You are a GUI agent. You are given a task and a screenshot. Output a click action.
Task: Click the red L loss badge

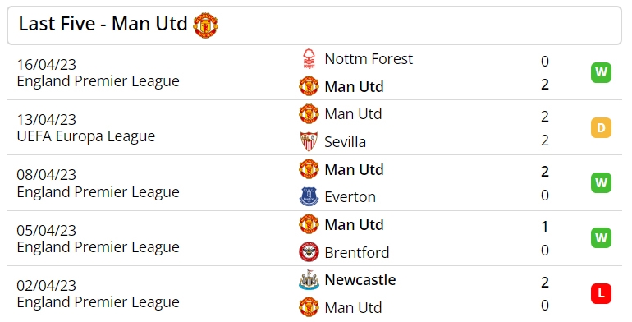click(601, 293)
